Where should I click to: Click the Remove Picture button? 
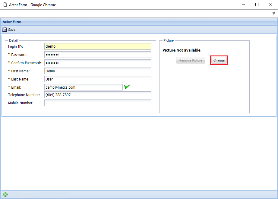click(191, 60)
